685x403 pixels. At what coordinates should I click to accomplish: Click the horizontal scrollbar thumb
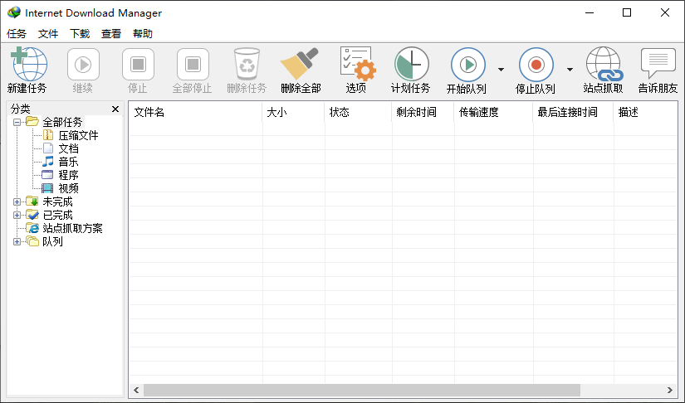coord(362,390)
